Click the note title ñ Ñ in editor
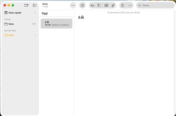176x116 pixels. [81, 18]
